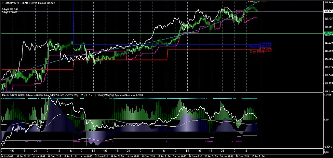Image resolution: width=333 pixels, height=158 pixels.
Task: Click the 117.350 price scale value
Action: coord(328,51)
